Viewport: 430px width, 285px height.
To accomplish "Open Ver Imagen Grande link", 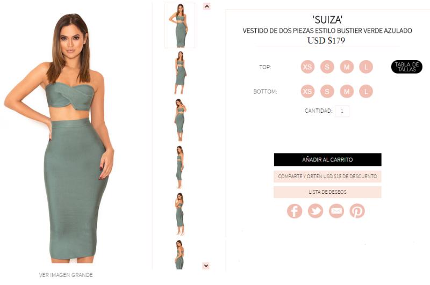I will [66, 275].
